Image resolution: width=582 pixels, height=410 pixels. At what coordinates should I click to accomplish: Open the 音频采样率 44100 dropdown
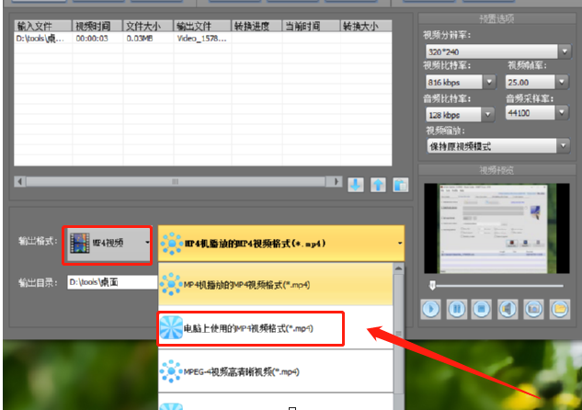tap(562, 112)
